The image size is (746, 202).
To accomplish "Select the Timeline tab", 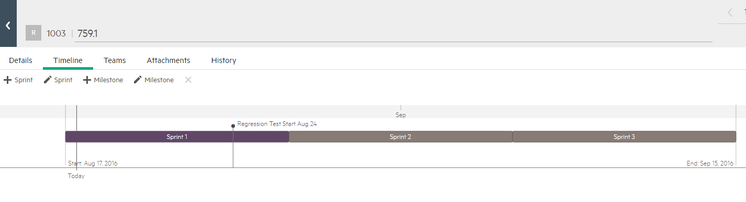I will click(x=68, y=60).
